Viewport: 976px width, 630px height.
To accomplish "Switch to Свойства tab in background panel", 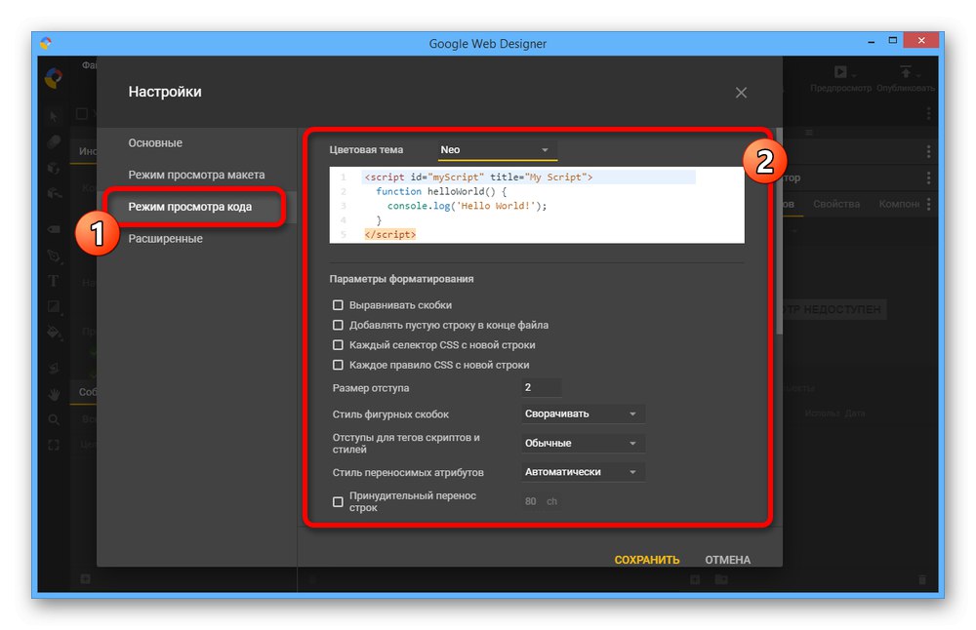I will point(836,204).
